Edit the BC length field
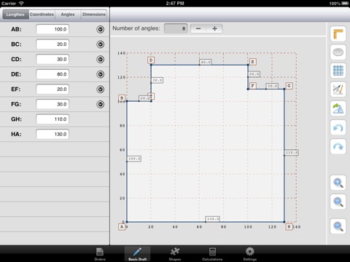350x262 pixels. [x=52, y=44]
